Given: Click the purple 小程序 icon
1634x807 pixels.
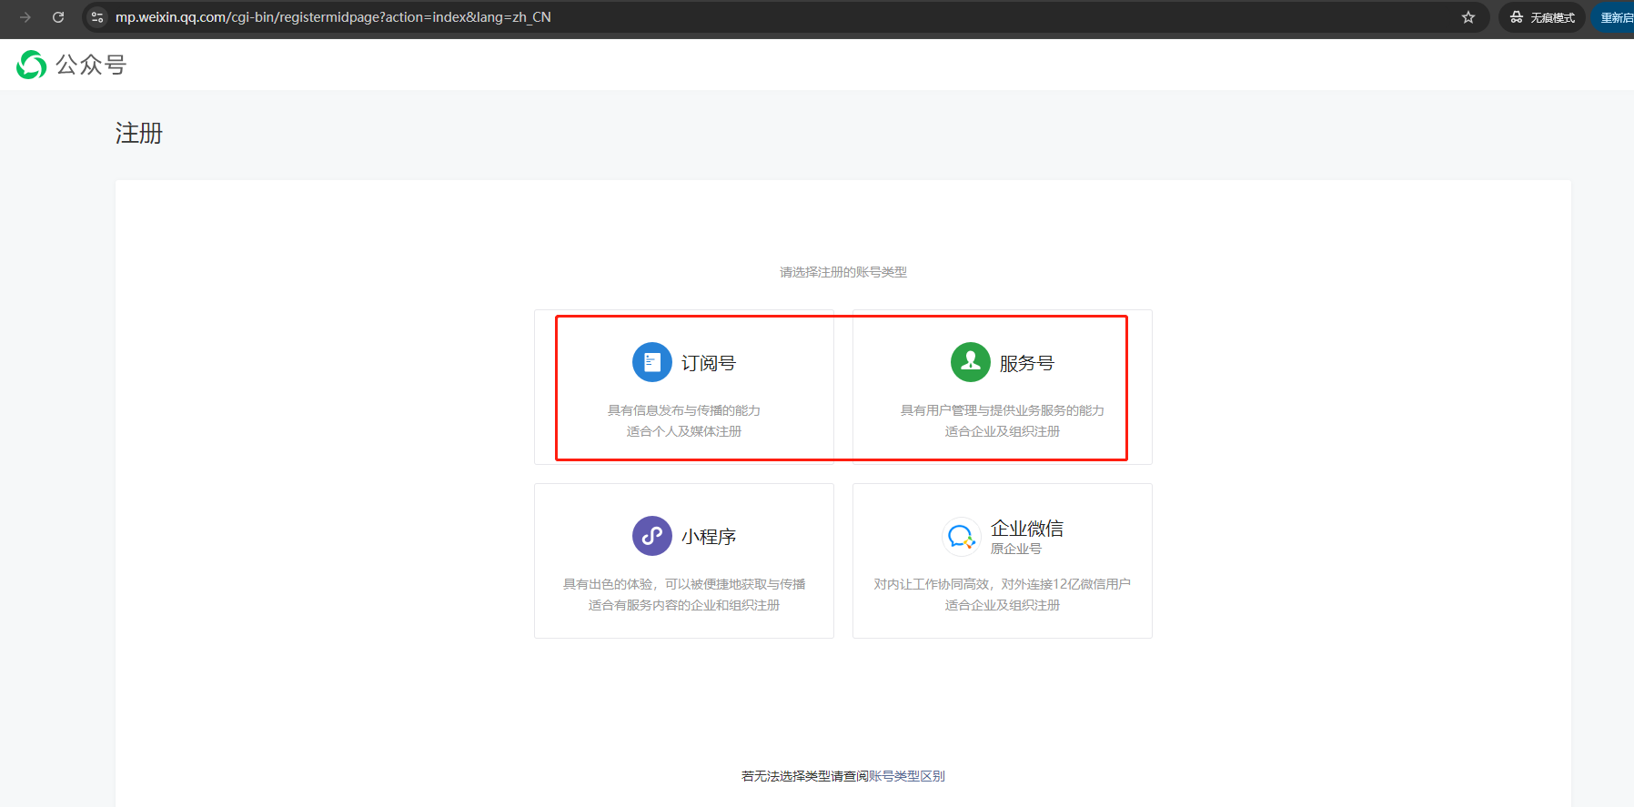Looking at the screenshot, I should click(651, 536).
